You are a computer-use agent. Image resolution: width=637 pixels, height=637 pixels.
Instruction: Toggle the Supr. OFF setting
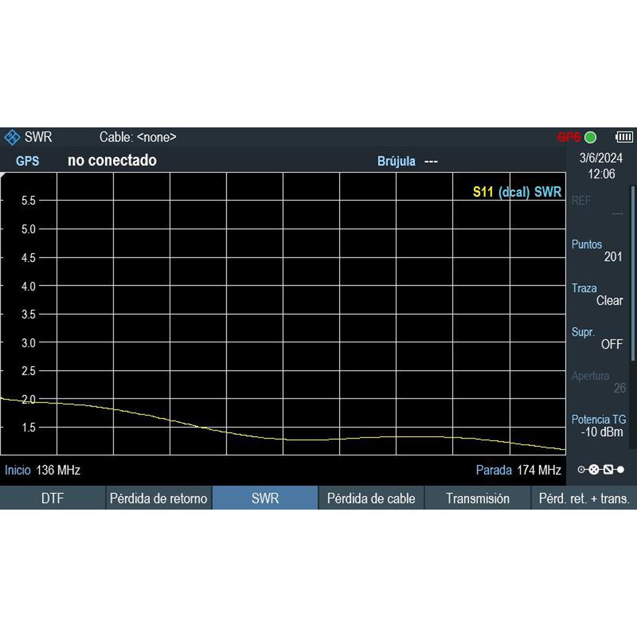[x=597, y=338]
